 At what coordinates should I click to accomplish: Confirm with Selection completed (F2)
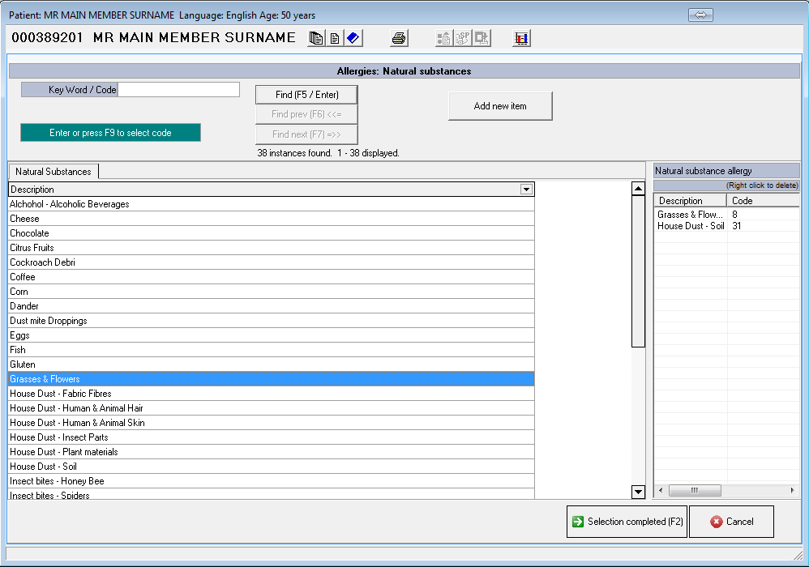point(627,522)
